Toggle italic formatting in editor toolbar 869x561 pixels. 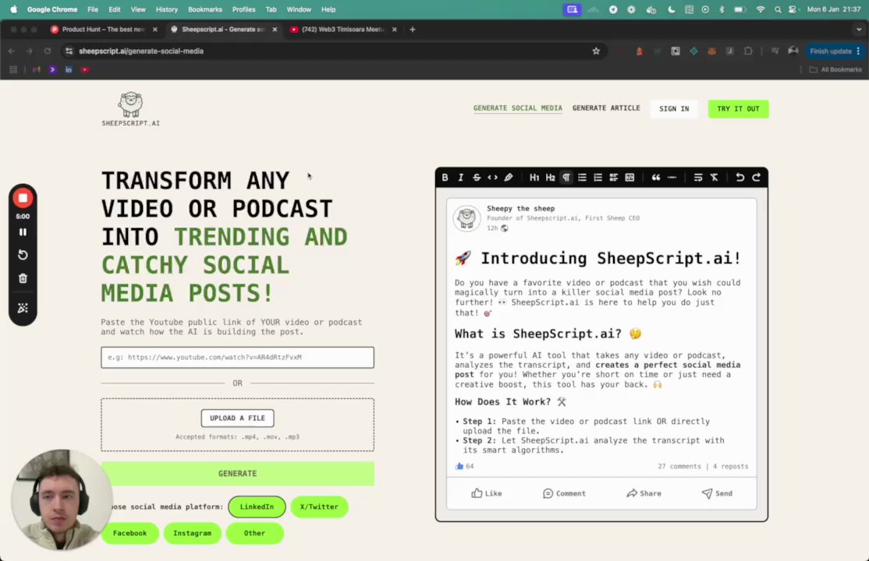[x=460, y=177]
